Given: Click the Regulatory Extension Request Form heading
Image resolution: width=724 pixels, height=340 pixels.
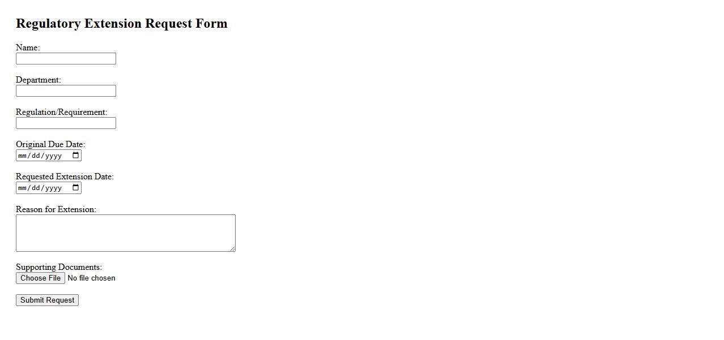Looking at the screenshot, I should [x=121, y=24].
